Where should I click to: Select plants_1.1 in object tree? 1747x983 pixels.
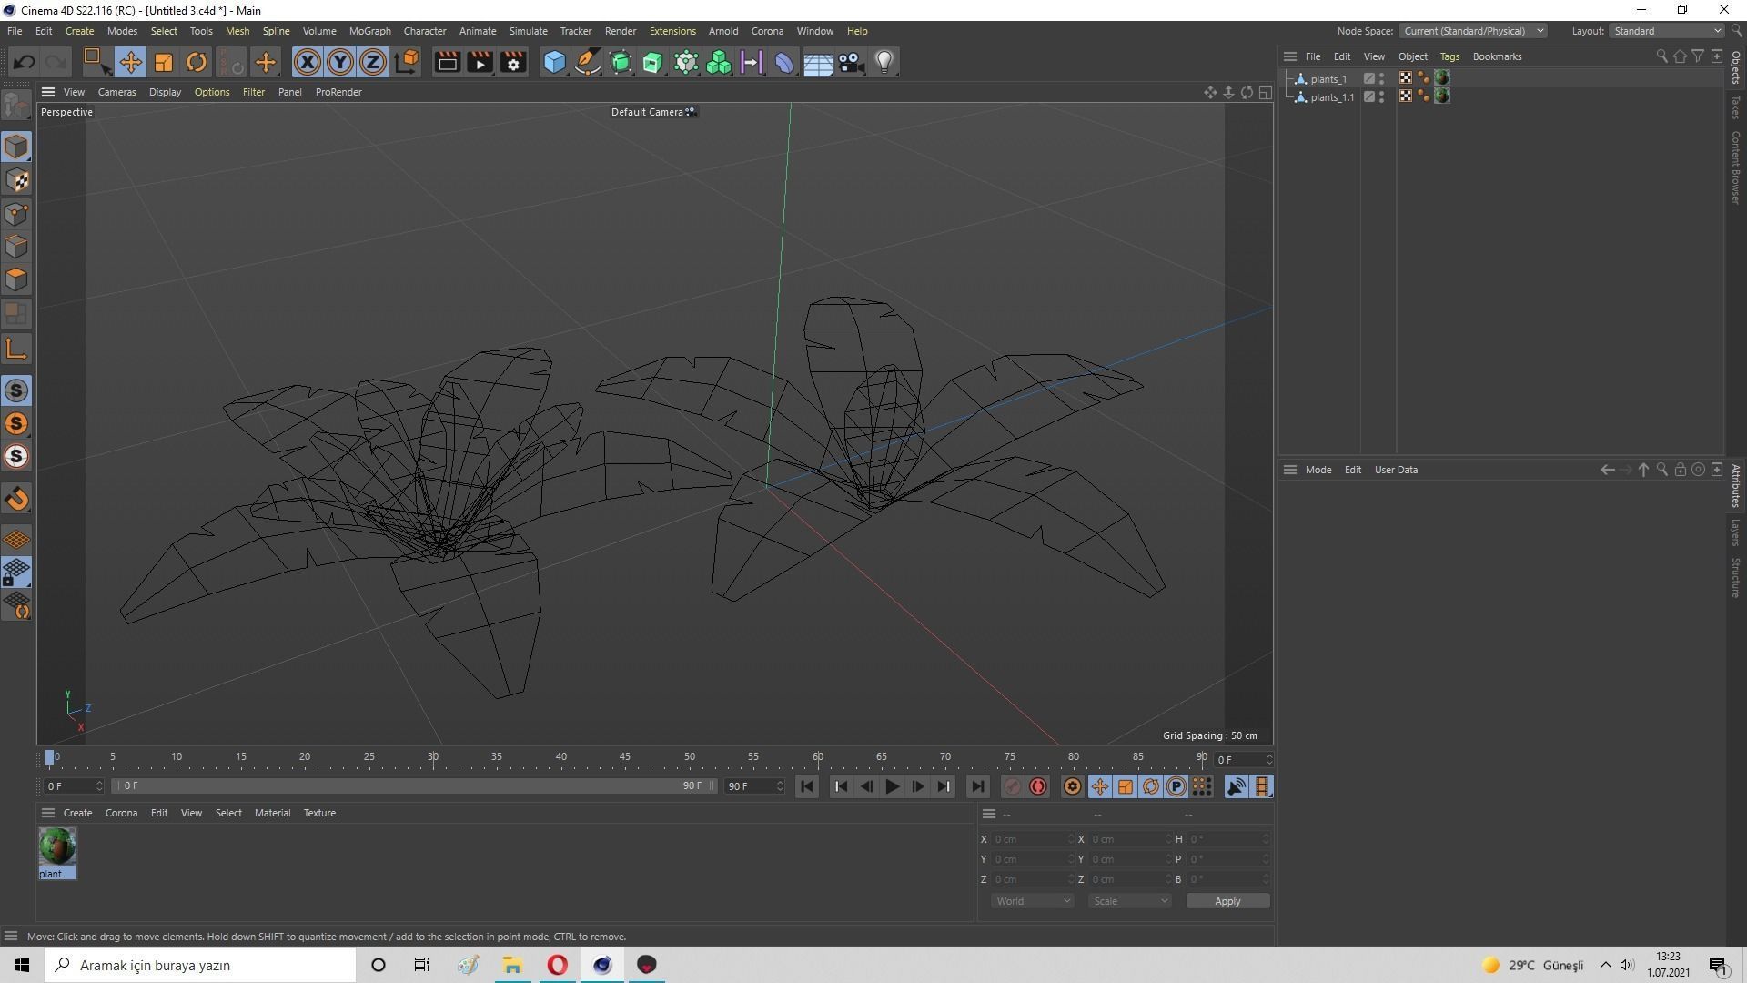(x=1332, y=97)
